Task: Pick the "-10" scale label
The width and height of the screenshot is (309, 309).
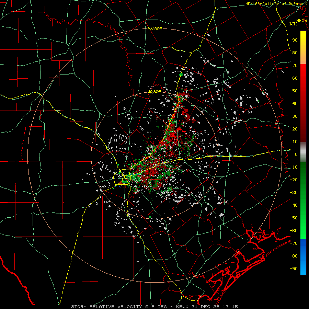Action: click(x=294, y=167)
